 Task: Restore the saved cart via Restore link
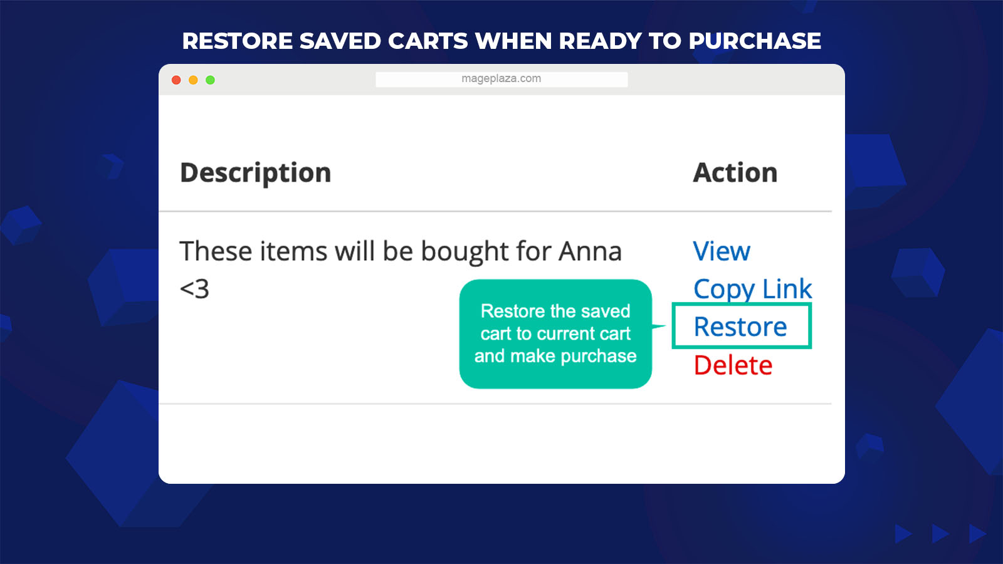(x=740, y=326)
